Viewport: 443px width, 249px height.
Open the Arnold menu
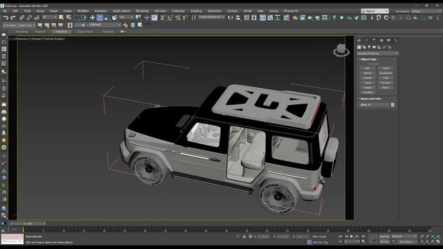tap(248, 11)
